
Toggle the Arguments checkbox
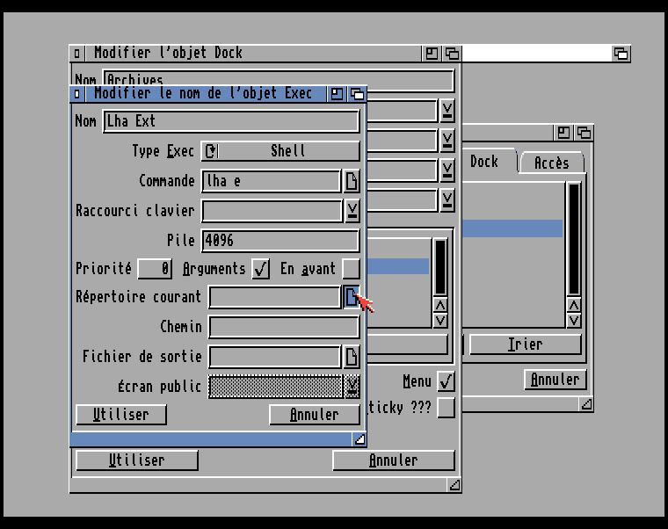click(x=261, y=269)
